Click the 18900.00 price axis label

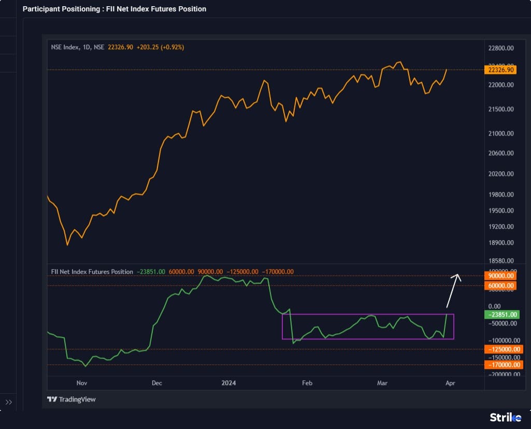501,243
